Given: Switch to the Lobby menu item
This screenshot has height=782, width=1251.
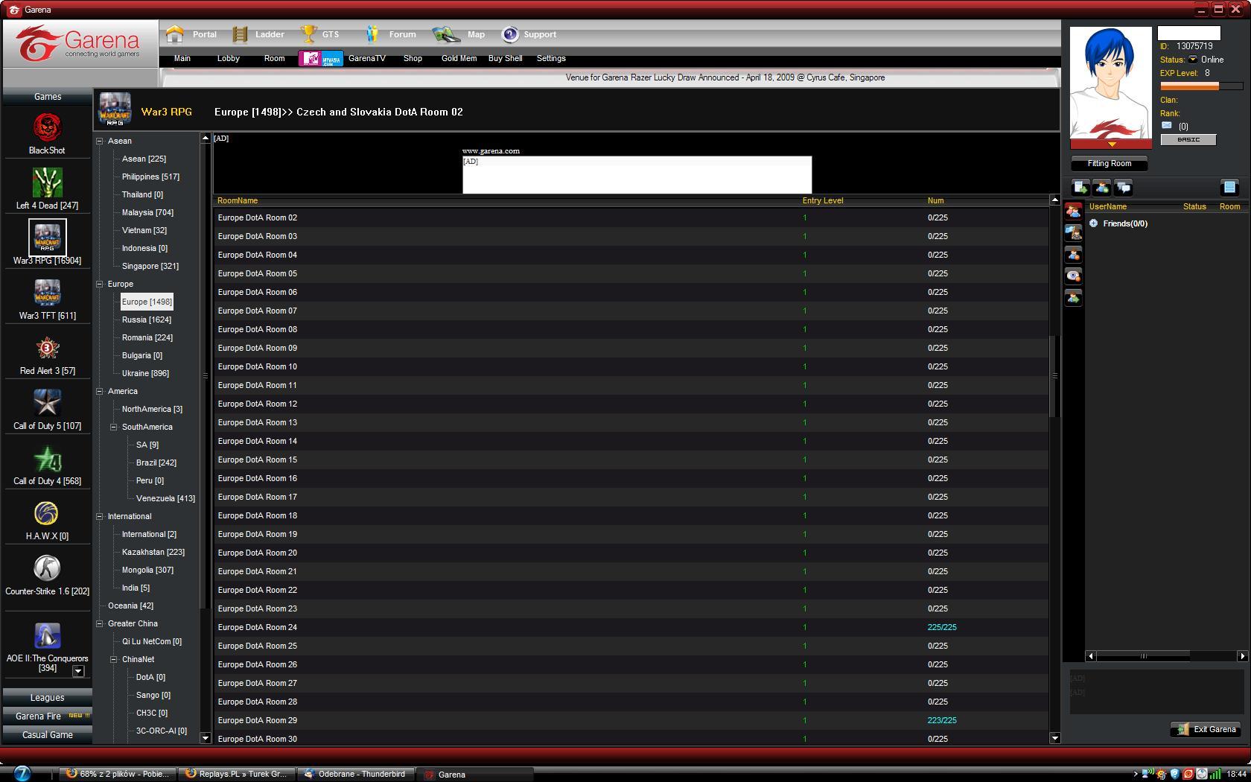Looking at the screenshot, I should [228, 59].
